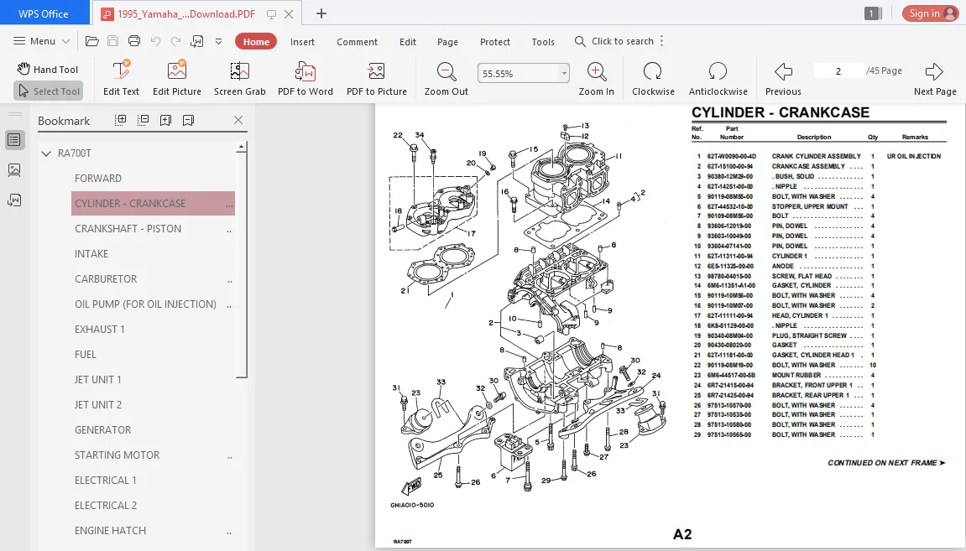This screenshot has width=966, height=551.
Task: Click the Edit Text tool
Action: pos(121,78)
